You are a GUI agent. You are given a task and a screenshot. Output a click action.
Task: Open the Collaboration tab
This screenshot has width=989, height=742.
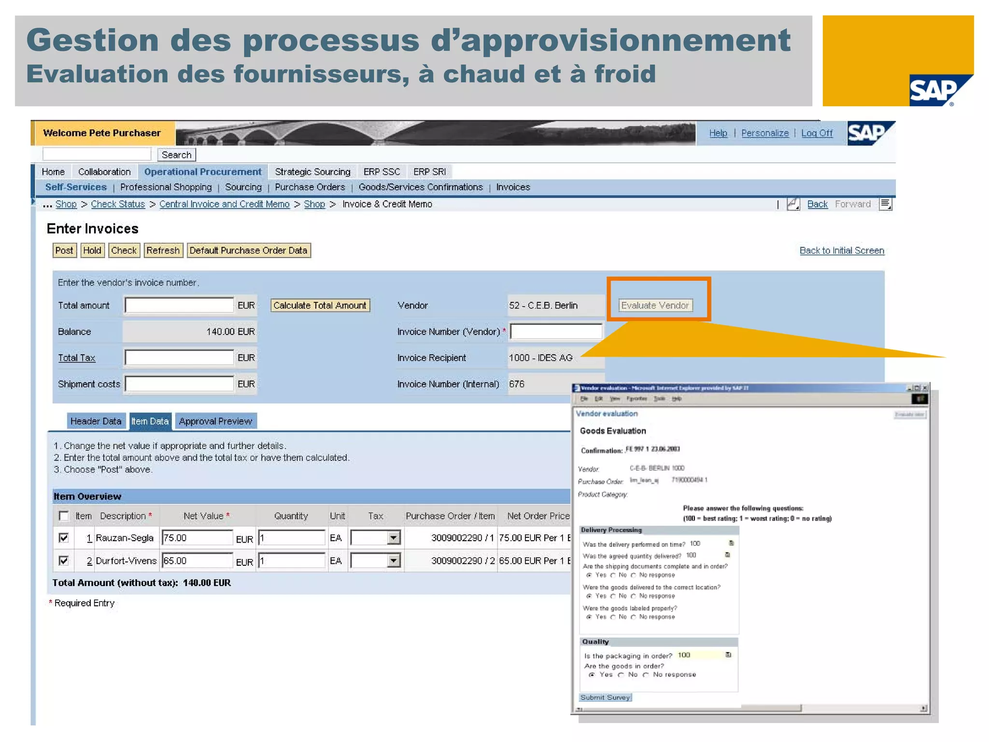(104, 172)
